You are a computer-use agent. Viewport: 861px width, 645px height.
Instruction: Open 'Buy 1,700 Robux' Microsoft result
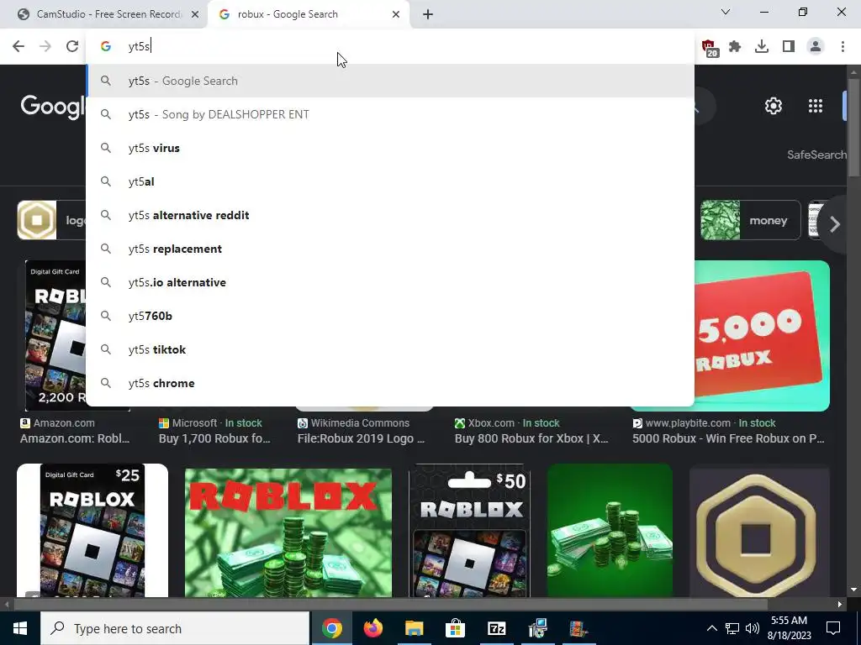coord(214,438)
